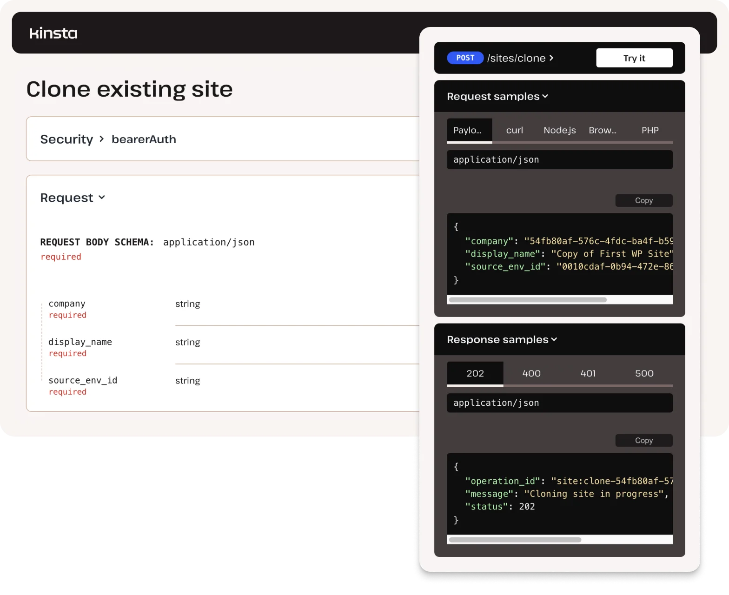729x595 pixels.
Task: Show the 400 response sample
Action: (x=531, y=374)
